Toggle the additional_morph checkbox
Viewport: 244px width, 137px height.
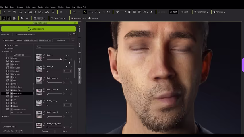tap(7, 109)
